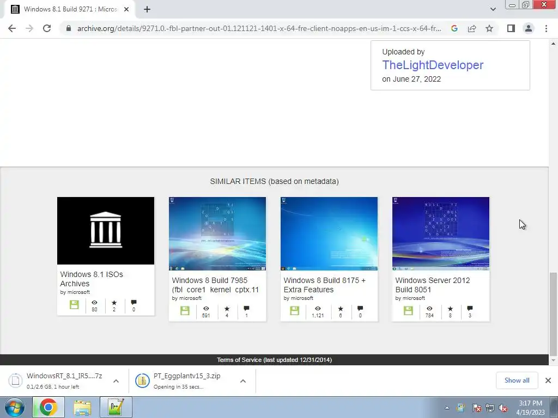
Task: Open TheLightDeveloper uploader profile
Action: 433,65
